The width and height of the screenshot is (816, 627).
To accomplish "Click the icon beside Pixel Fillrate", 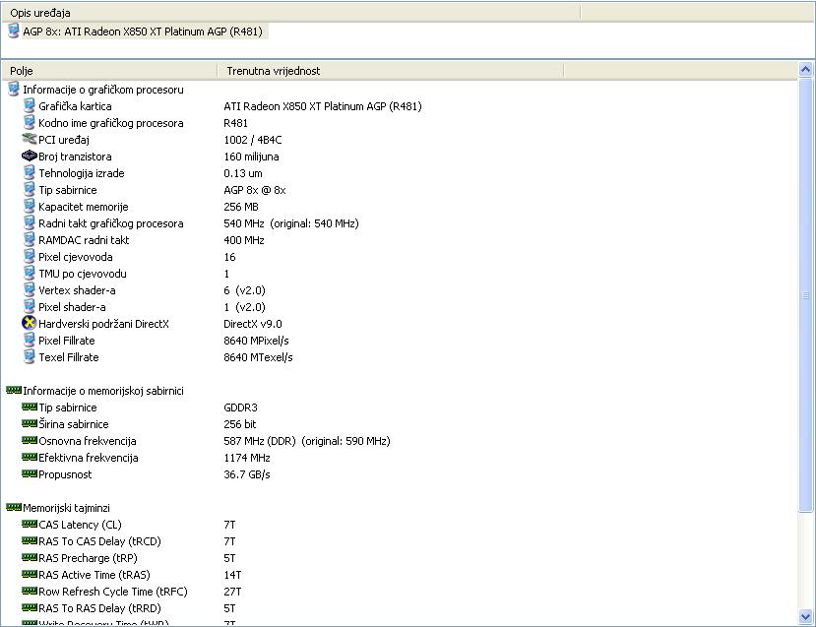I will pos(29,341).
